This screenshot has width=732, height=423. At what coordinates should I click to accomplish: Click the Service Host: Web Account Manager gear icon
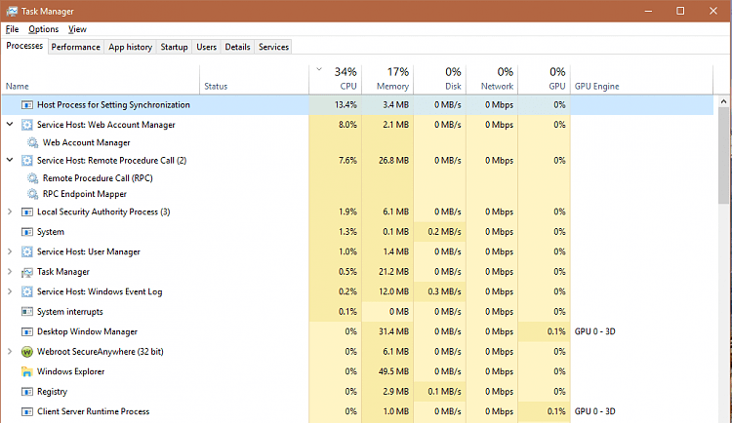coord(27,125)
